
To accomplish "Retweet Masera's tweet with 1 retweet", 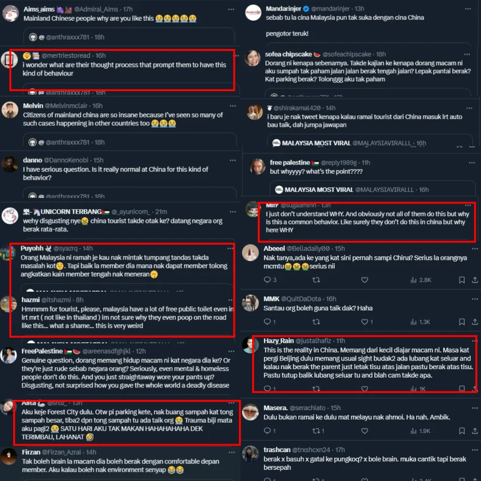I will pyautogui.click(x=318, y=431).
